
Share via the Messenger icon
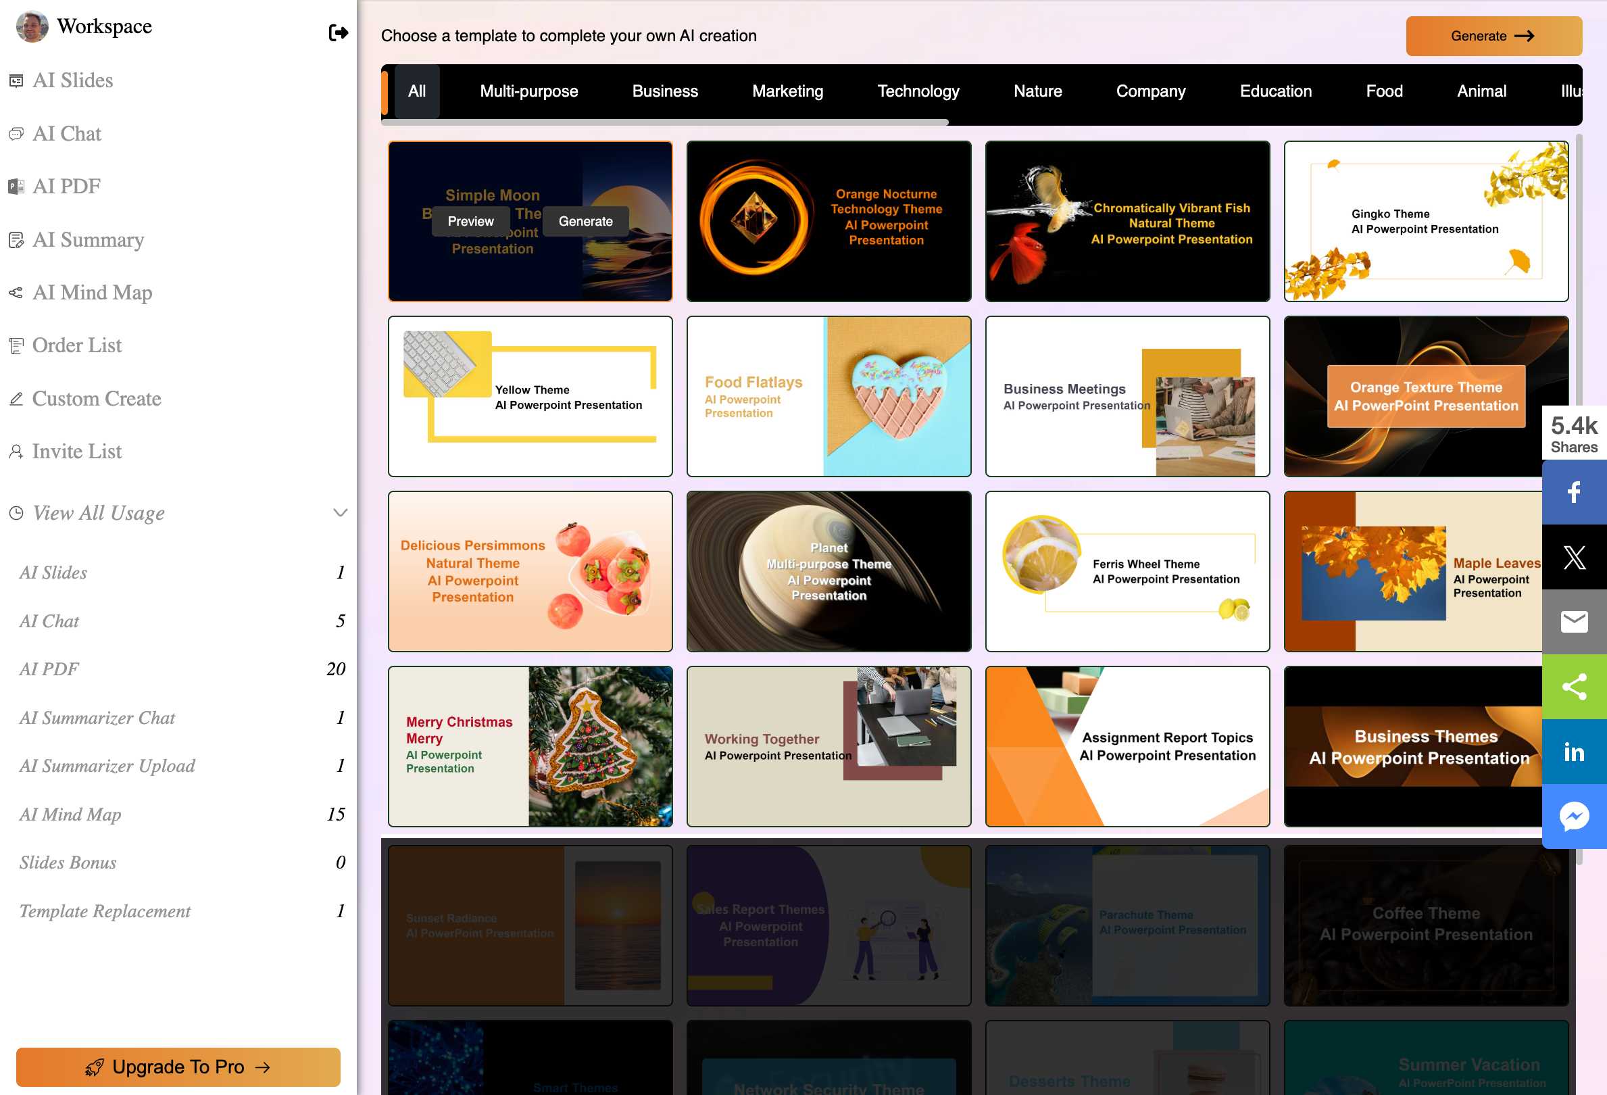tap(1575, 817)
